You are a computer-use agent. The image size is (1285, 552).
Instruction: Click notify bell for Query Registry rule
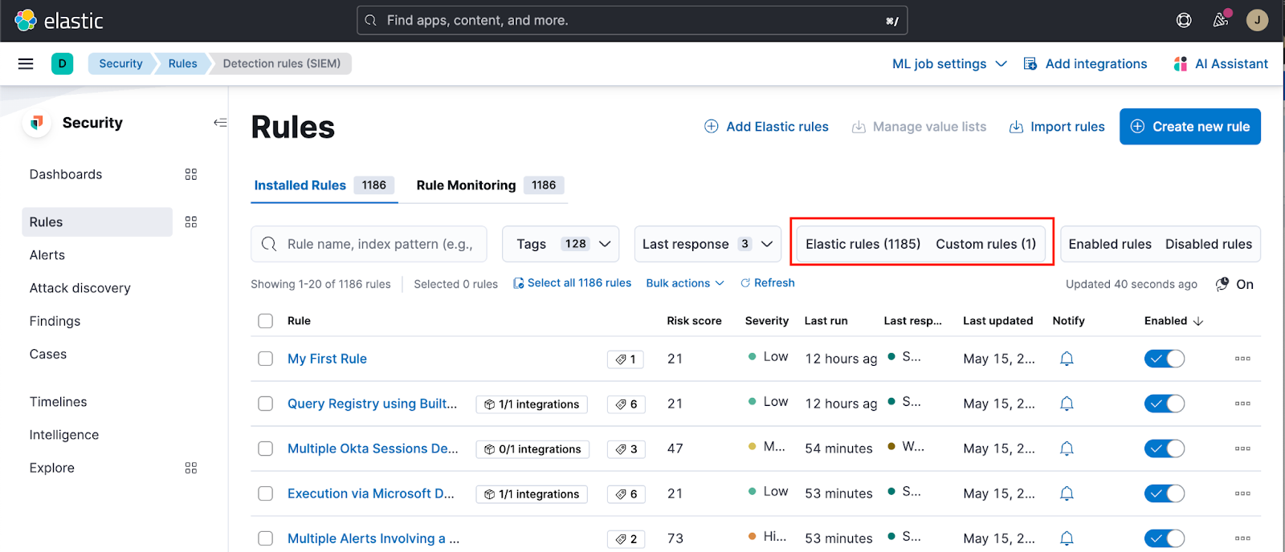pyautogui.click(x=1067, y=404)
